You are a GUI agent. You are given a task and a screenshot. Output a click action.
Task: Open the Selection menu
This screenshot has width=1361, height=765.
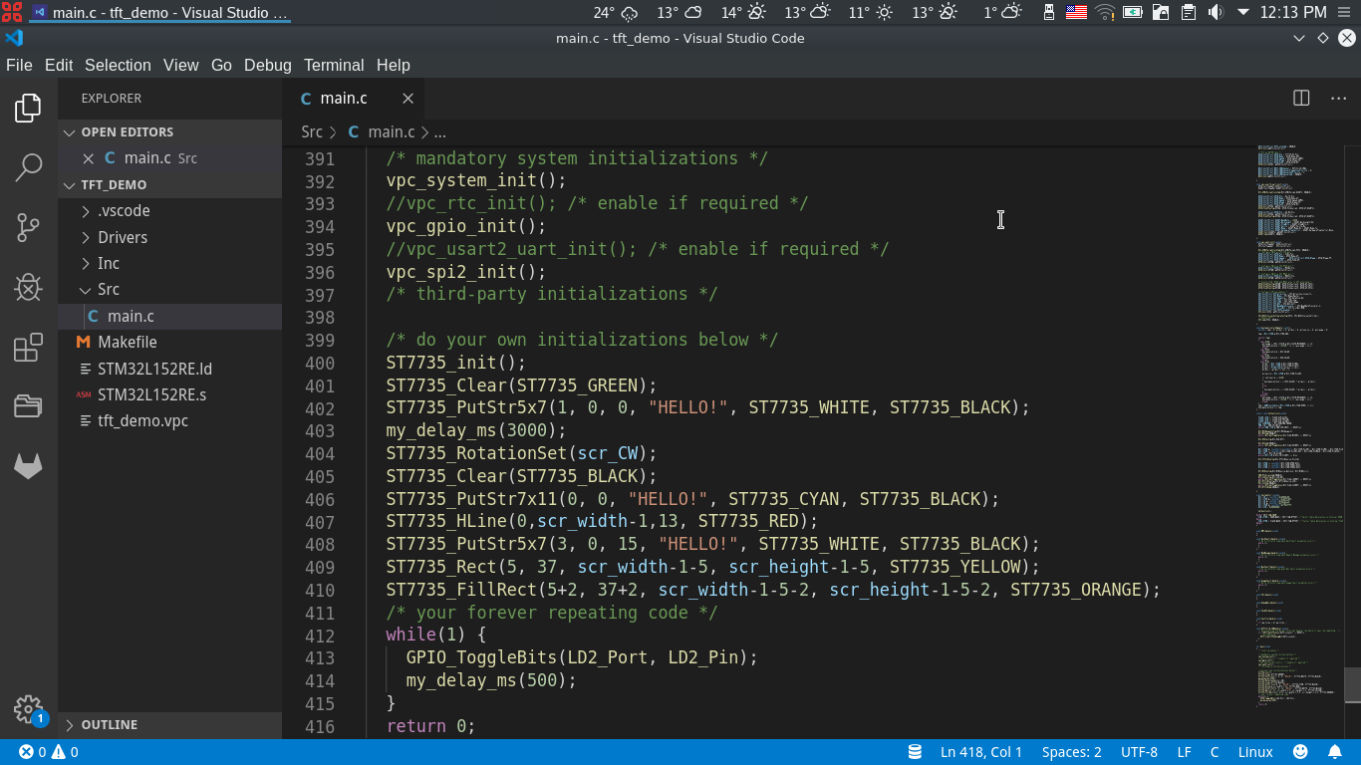tap(118, 65)
